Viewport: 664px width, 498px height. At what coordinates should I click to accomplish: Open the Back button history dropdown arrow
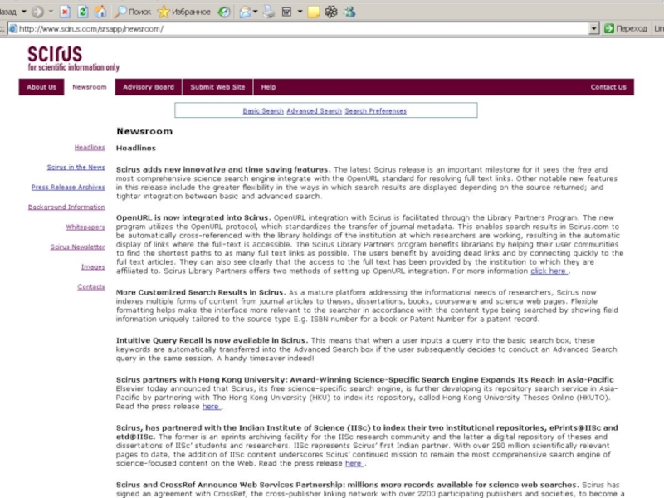click(24, 12)
